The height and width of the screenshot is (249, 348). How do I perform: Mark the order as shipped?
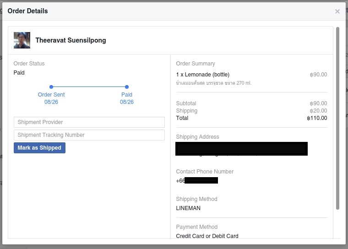[39, 148]
